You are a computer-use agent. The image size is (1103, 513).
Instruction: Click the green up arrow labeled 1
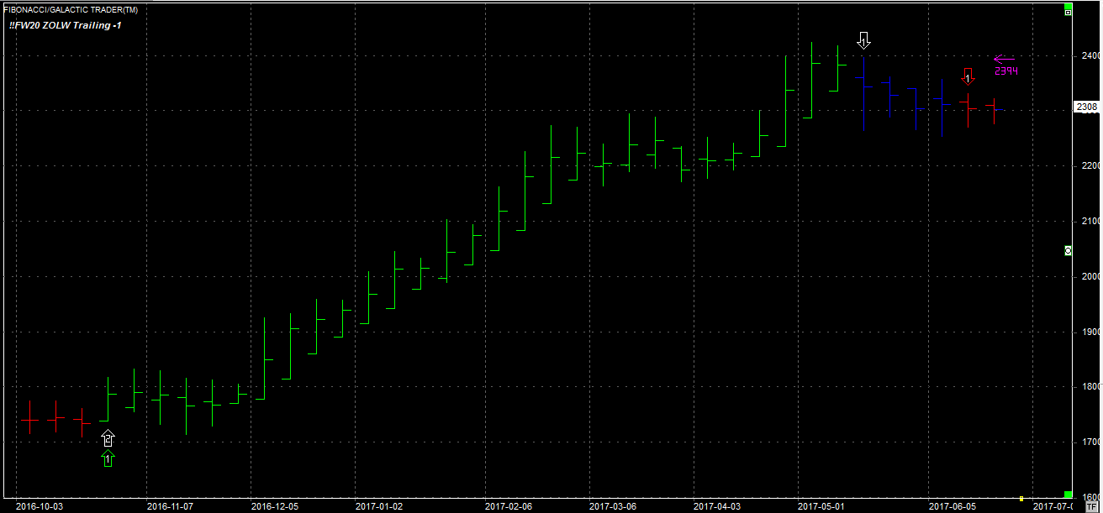(x=107, y=458)
